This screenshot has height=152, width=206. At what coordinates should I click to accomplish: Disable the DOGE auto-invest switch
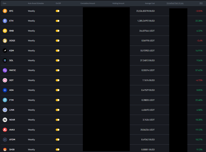pos(57,41)
